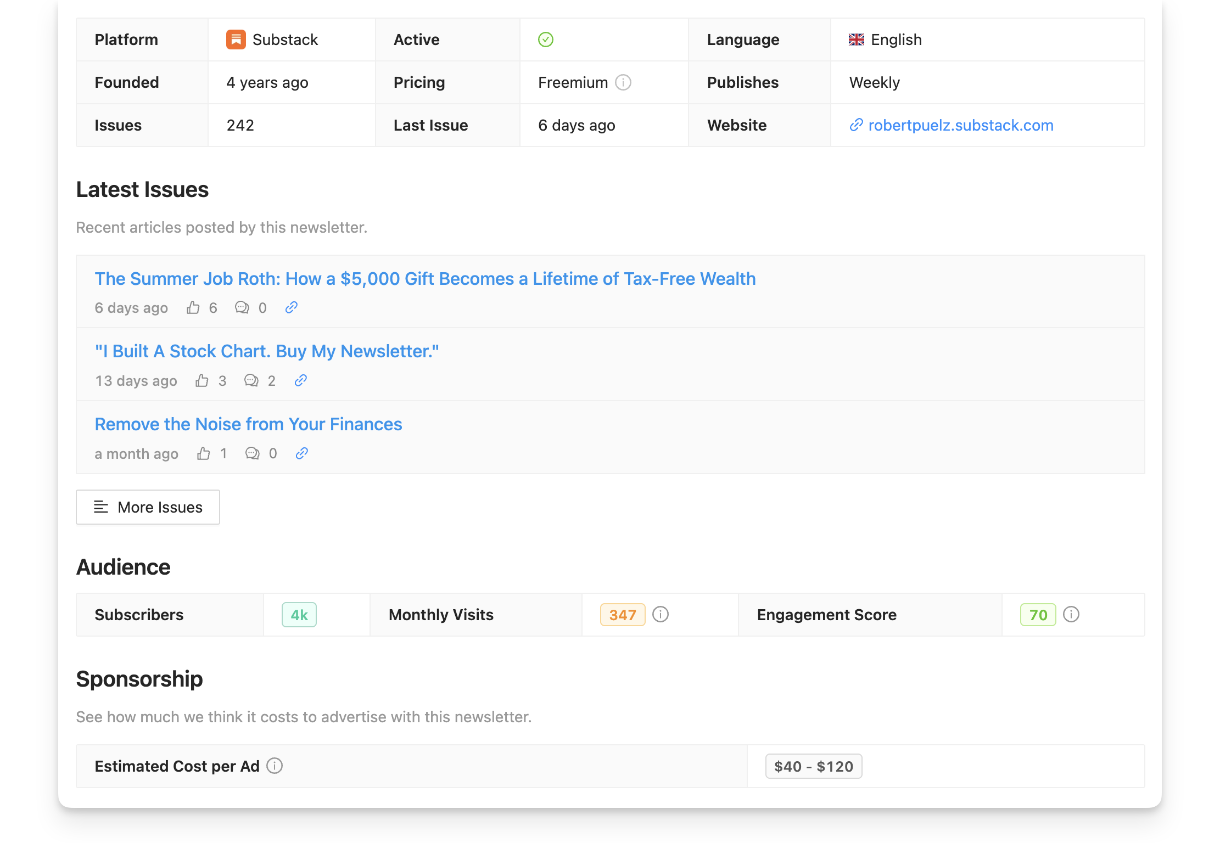Click the $40 - $120 cost estimate badge

[x=814, y=766]
